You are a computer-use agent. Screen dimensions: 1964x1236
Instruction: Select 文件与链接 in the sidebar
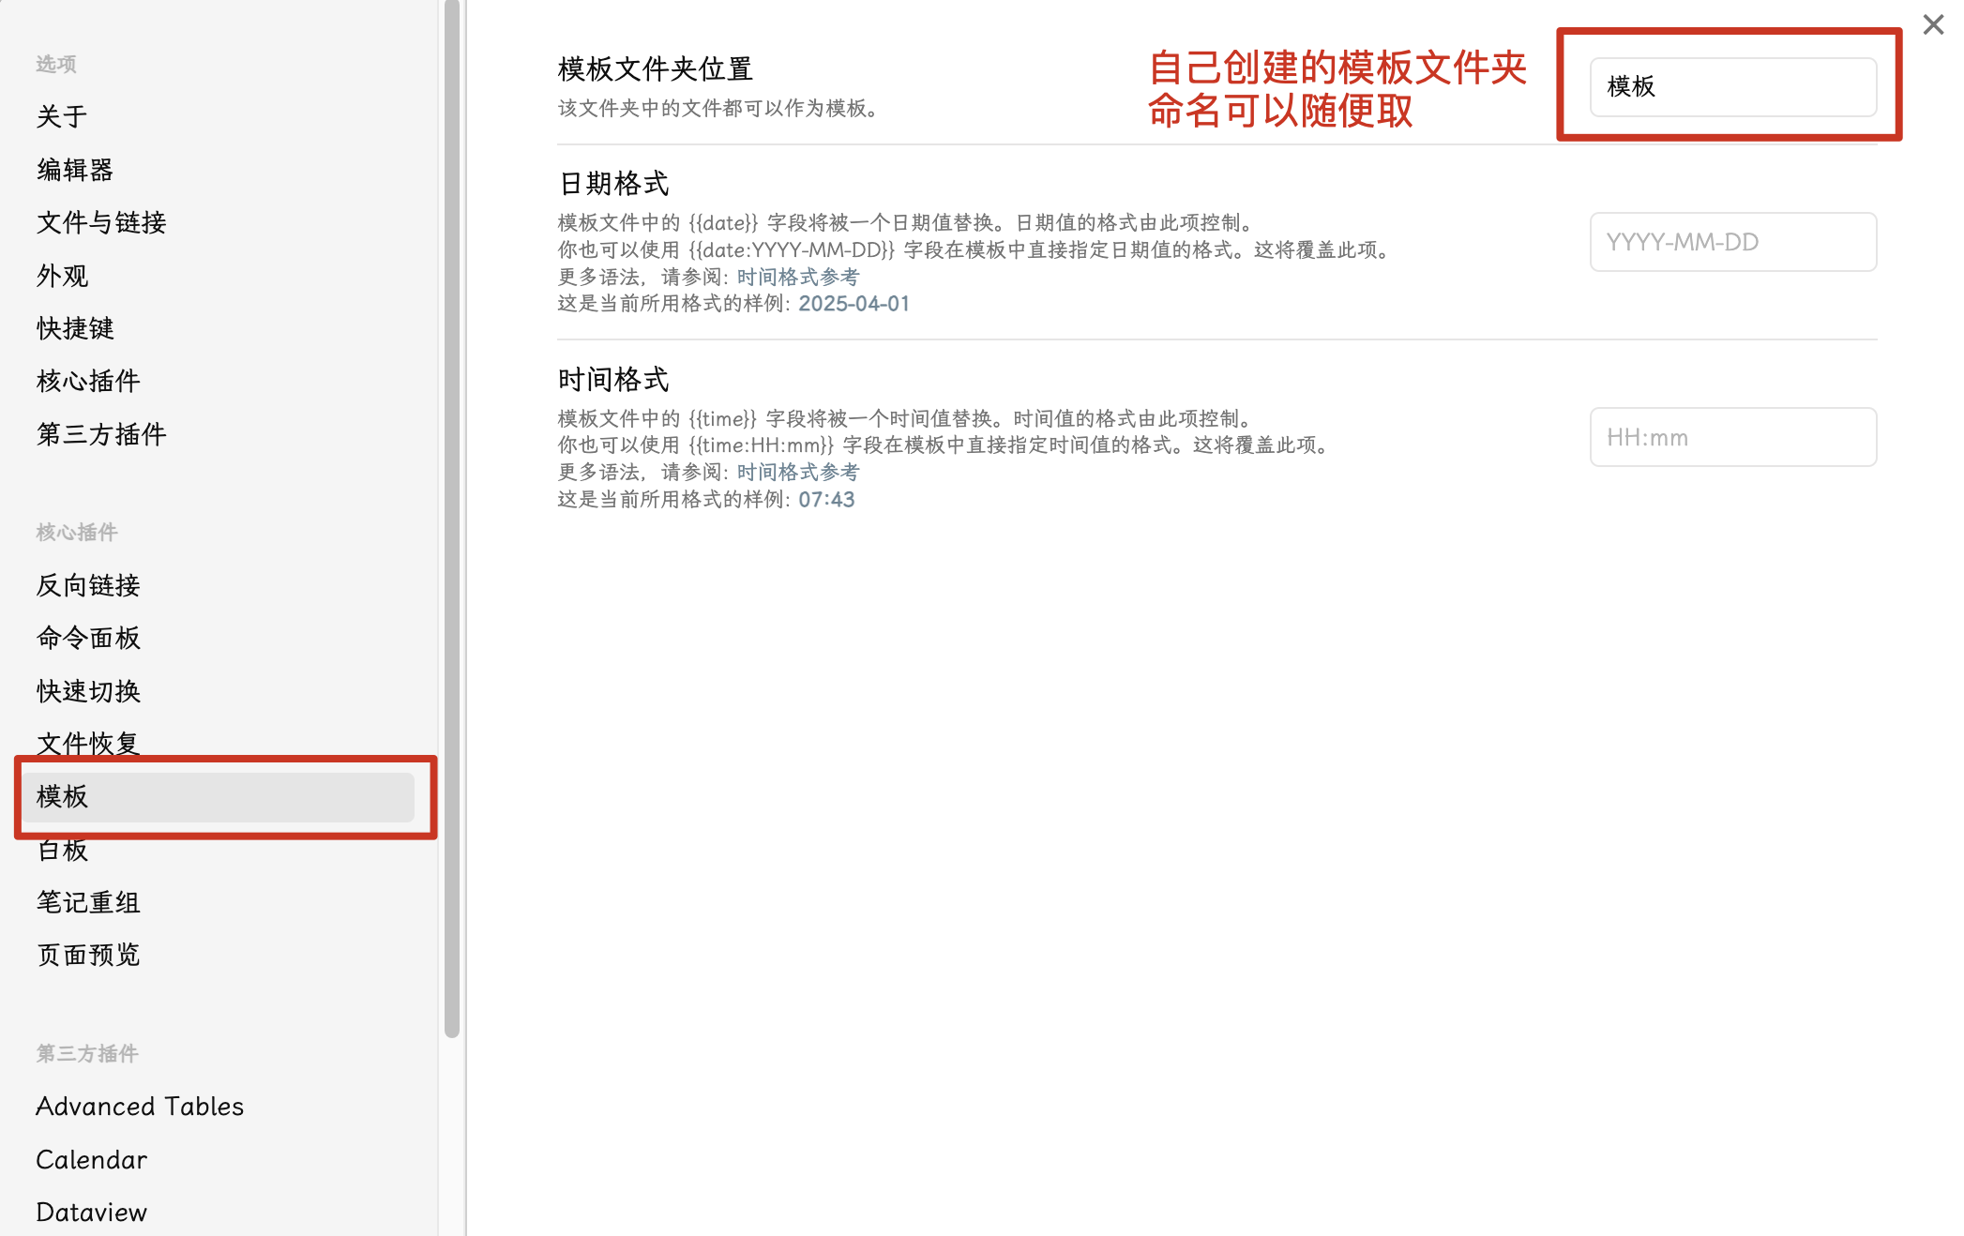pyautogui.click(x=101, y=222)
